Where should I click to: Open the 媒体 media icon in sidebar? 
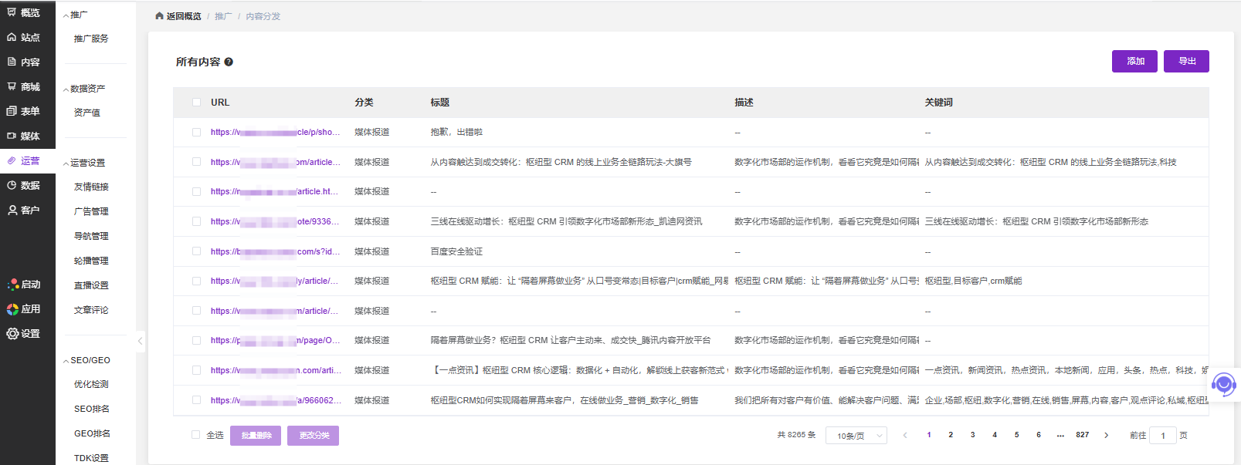[12, 136]
